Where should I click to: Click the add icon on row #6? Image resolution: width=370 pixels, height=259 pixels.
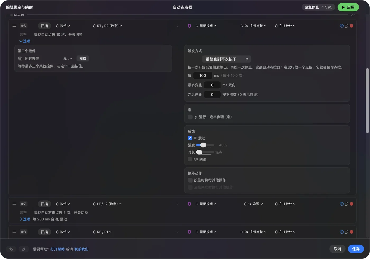click(342, 26)
